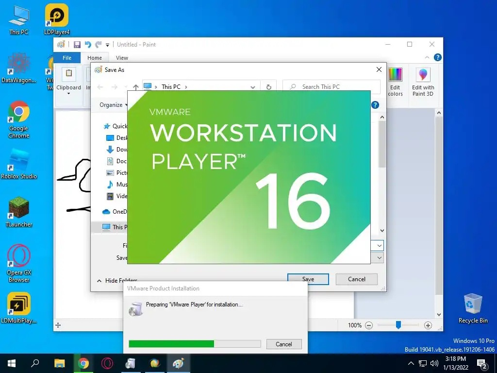Click the VMware installation progress bar
Image resolution: width=497 pixels, height=373 pixels.
pos(195,344)
